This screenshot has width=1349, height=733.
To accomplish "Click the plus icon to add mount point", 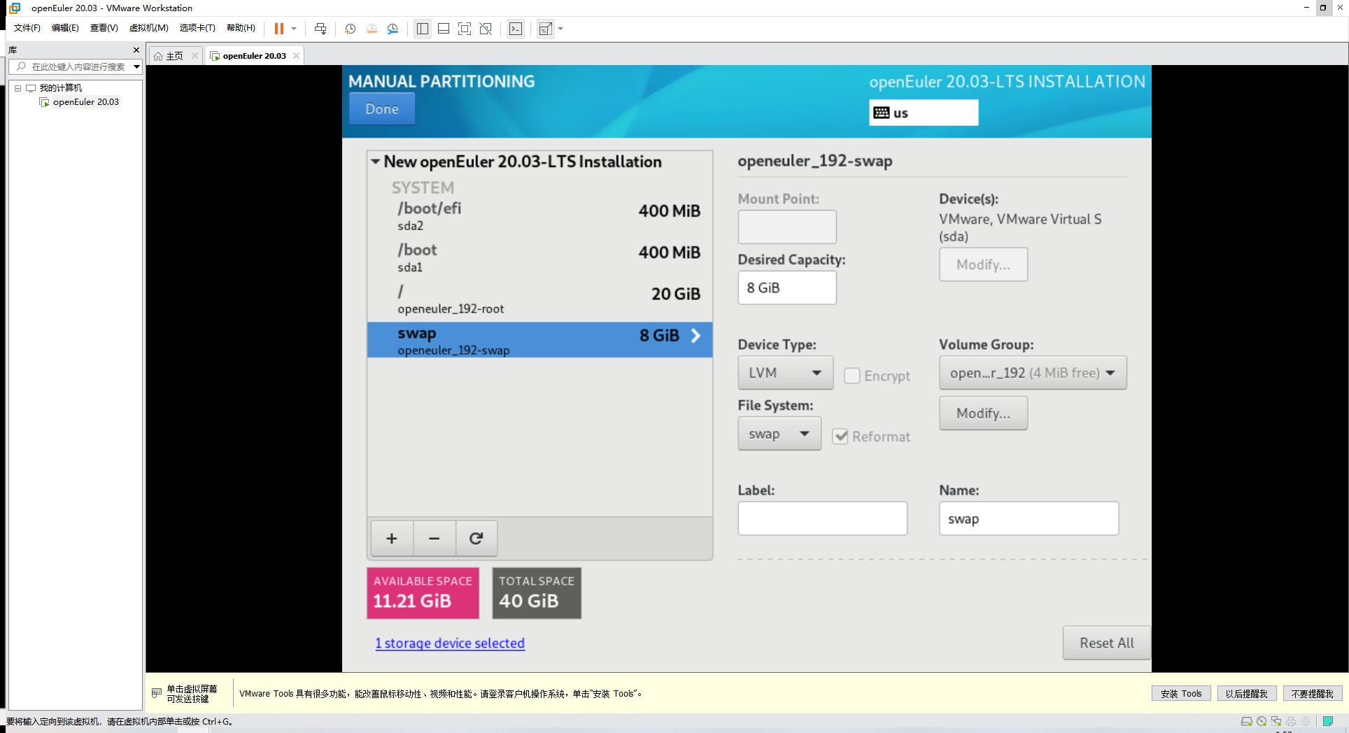I will click(x=392, y=538).
